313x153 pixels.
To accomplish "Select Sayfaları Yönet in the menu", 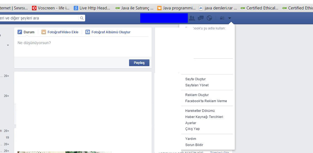I will pos(197,85).
